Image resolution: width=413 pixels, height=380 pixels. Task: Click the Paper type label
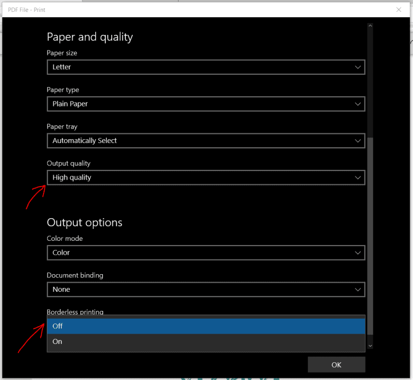tap(63, 90)
